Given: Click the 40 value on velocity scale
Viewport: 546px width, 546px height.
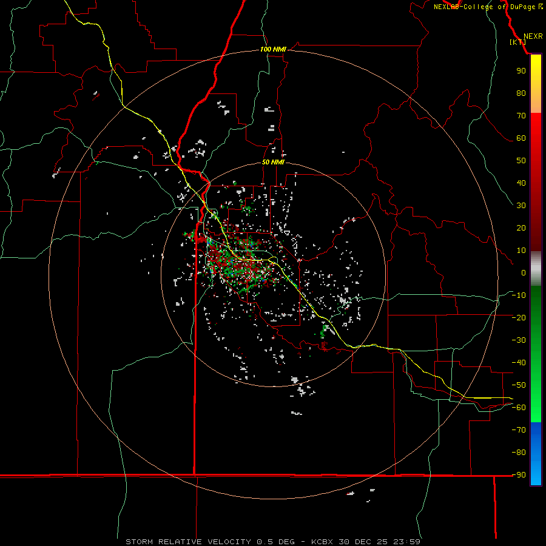Looking at the screenshot, I should click(x=521, y=183).
